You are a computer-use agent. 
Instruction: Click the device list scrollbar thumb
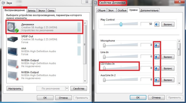point(85,45)
